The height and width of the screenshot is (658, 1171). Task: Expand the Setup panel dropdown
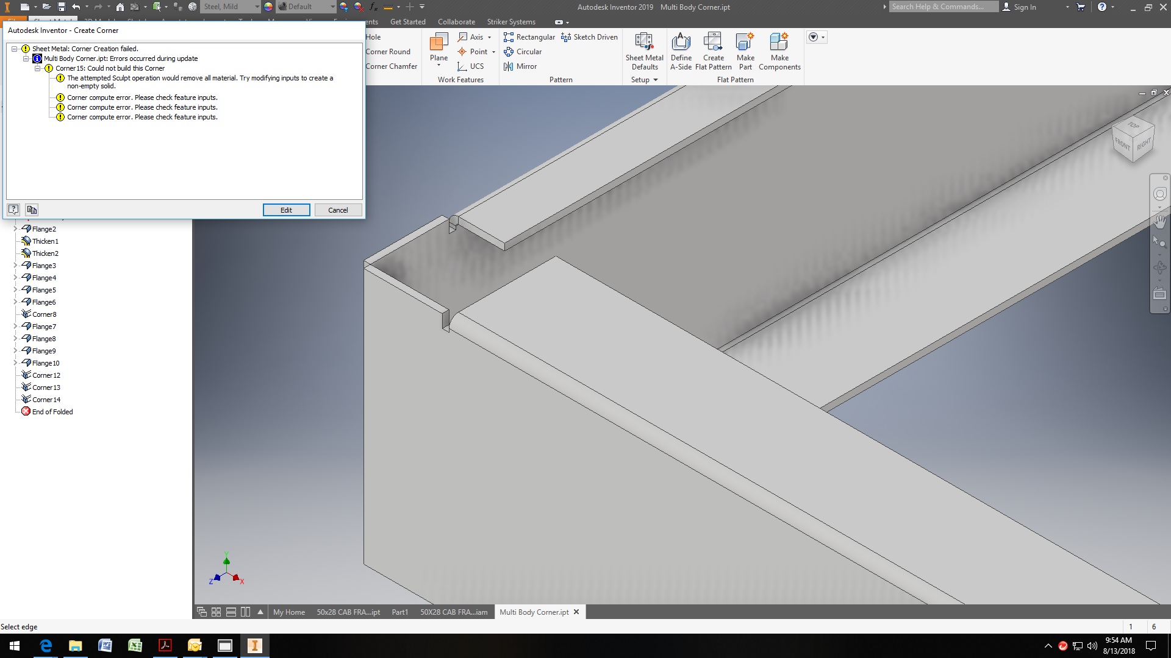(656, 80)
